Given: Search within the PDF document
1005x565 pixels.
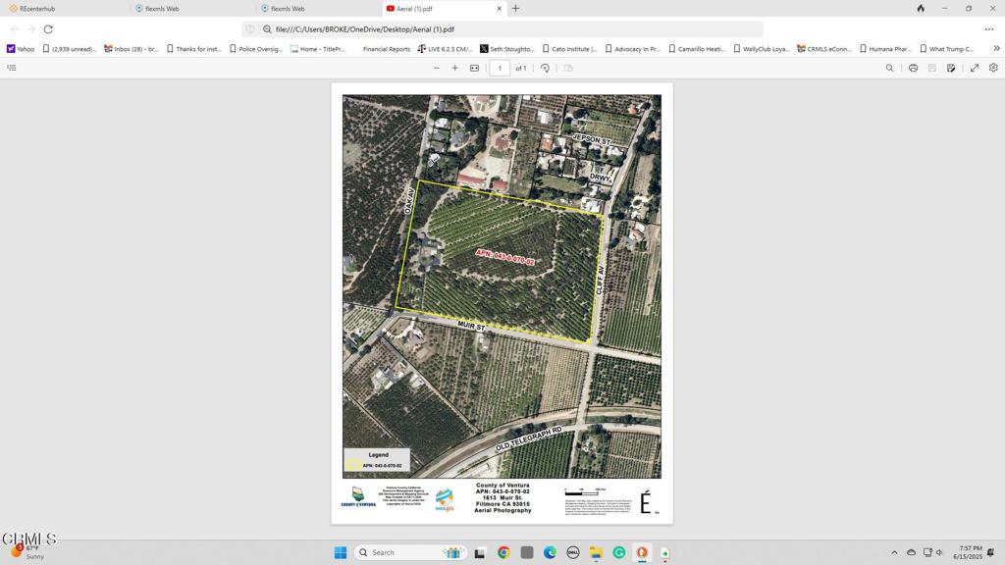Looking at the screenshot, I should pyautogui.click(x=889, y=68).
